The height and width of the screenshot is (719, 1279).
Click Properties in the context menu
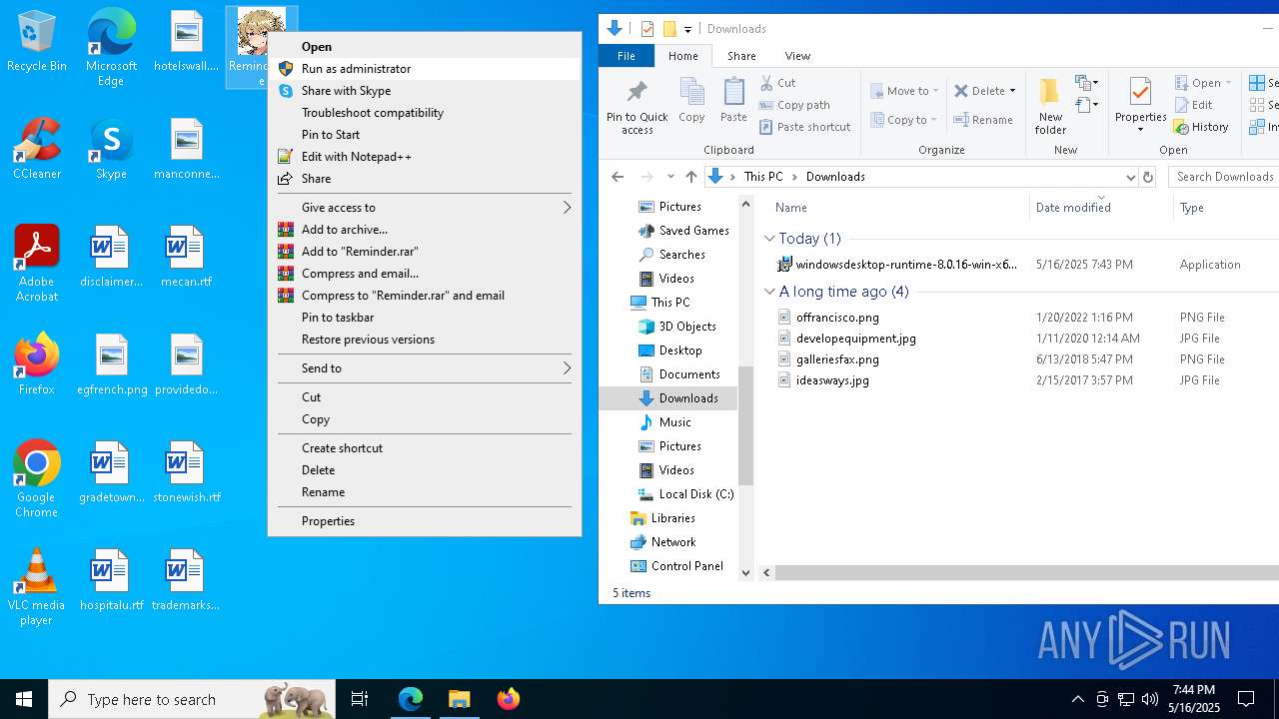[x=425, y=521]
